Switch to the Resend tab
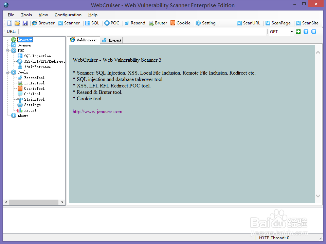This screenshot has width=326, height=244. [111, 41]
